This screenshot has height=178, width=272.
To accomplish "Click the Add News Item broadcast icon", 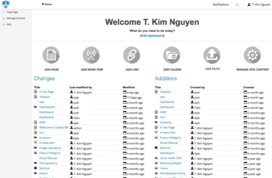I will [x=91, y=55].
